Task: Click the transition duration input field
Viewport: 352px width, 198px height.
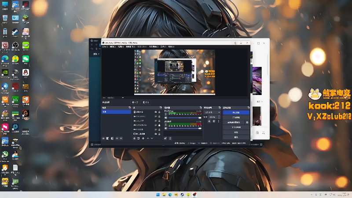Action: click(213, 117)
